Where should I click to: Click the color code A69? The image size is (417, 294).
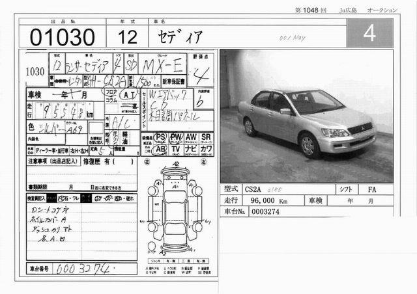click(x=76, y=130)
